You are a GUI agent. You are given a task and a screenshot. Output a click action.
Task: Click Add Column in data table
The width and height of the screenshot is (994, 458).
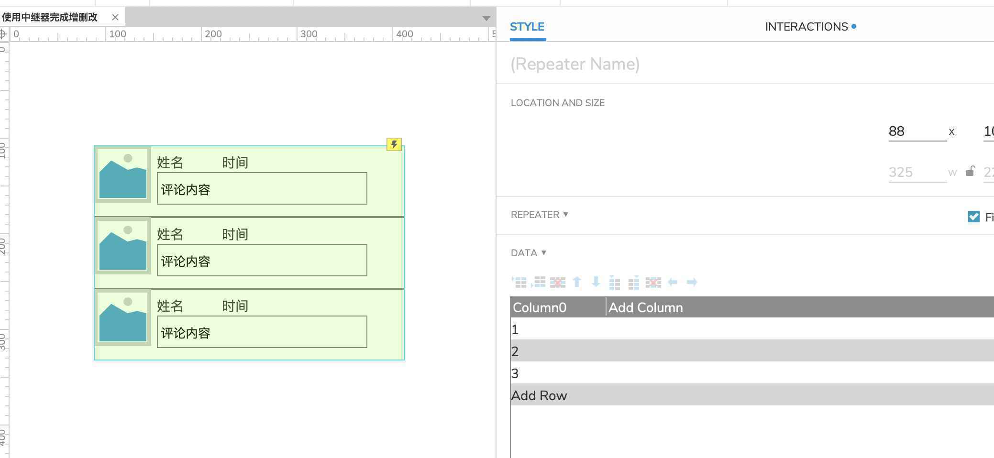(x=645, y=307)
